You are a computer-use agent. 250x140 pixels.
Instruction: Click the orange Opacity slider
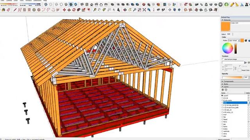[x=232, y=77]
